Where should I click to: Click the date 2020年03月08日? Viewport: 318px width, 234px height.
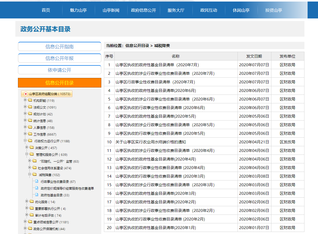pos(254,176)
